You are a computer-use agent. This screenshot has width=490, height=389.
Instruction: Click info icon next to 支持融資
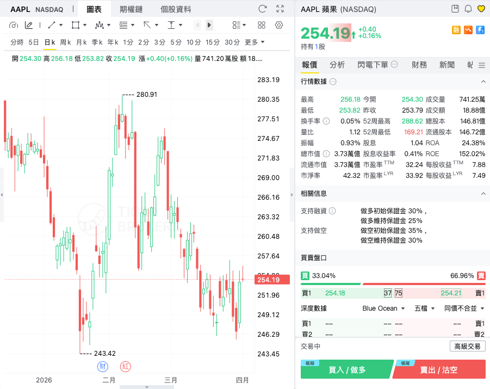point(332,211)
